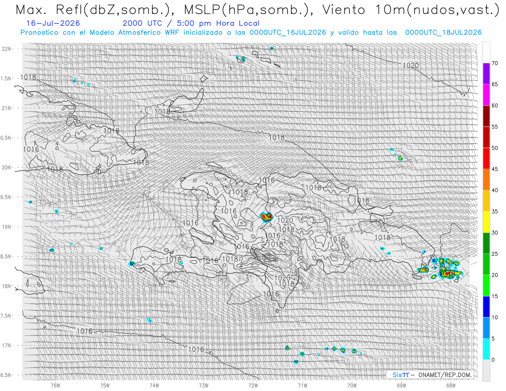Click the colorbar value label 70

(495, 63)
